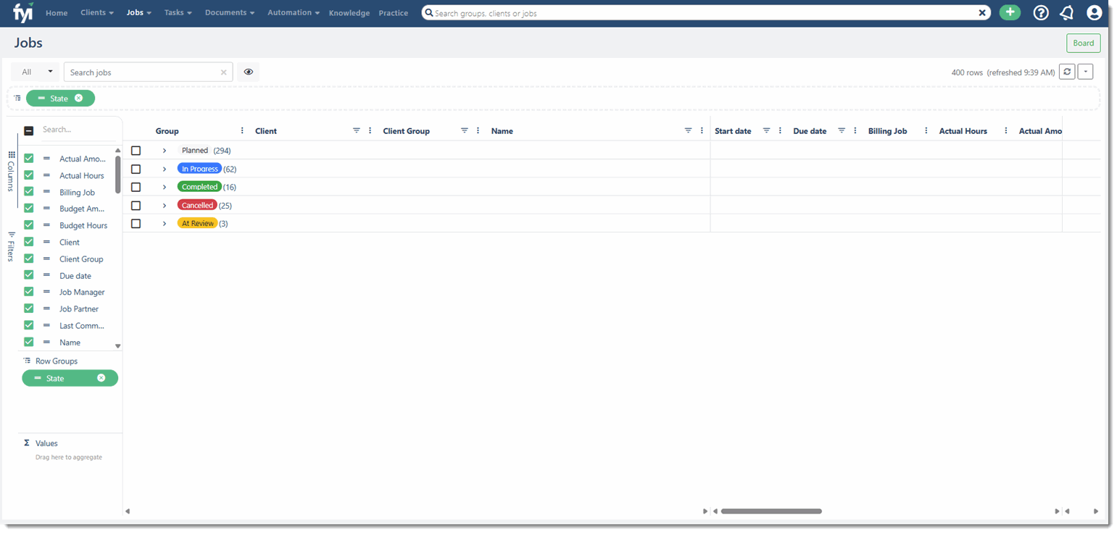The height and width of the screenshot is (533, 1117).
Task: Click the columns panel Search field
Action: click(77, 130)
